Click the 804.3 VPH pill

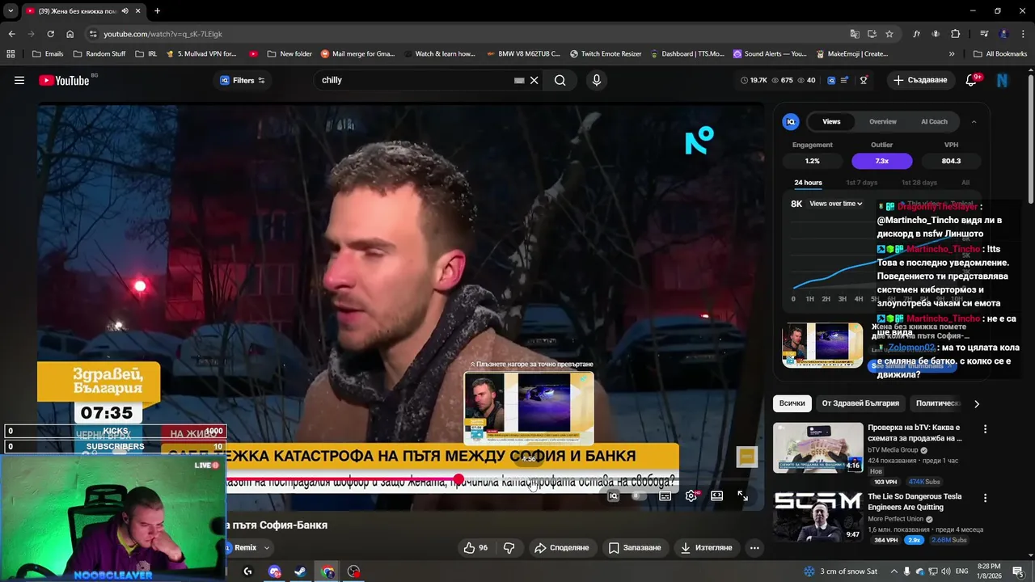pyautogui.click(x=951, y=161)
